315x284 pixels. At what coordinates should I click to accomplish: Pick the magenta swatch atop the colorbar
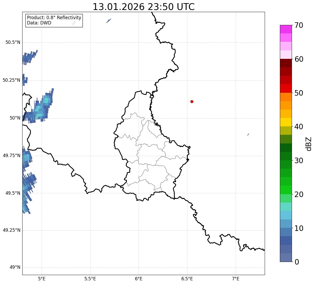(x=286, y=29)
